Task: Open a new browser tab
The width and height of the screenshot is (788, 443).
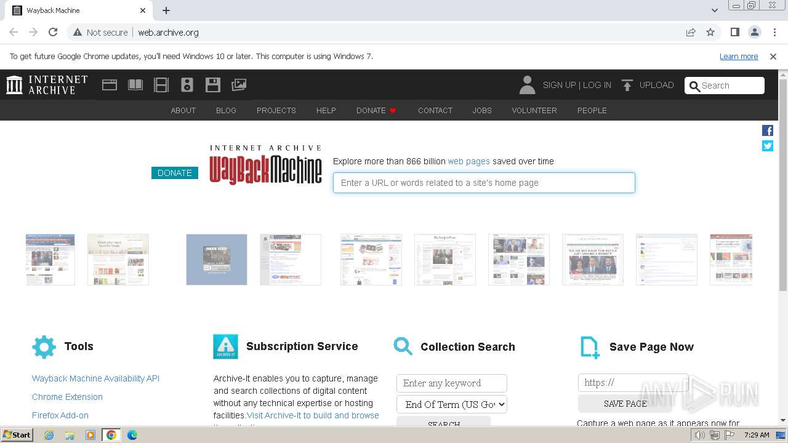Action: 166,10
